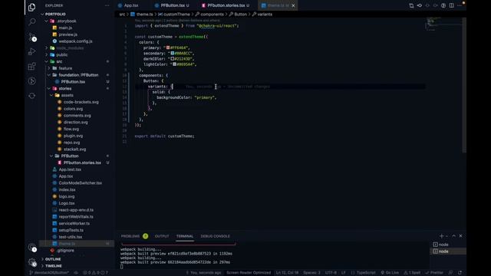Close the terminal panel
Viewport: 491px width, 276px height.
pyautogui.click(x=460, y=236)
